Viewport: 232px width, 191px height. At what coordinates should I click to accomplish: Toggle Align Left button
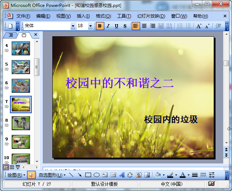[x=136, y=26]
